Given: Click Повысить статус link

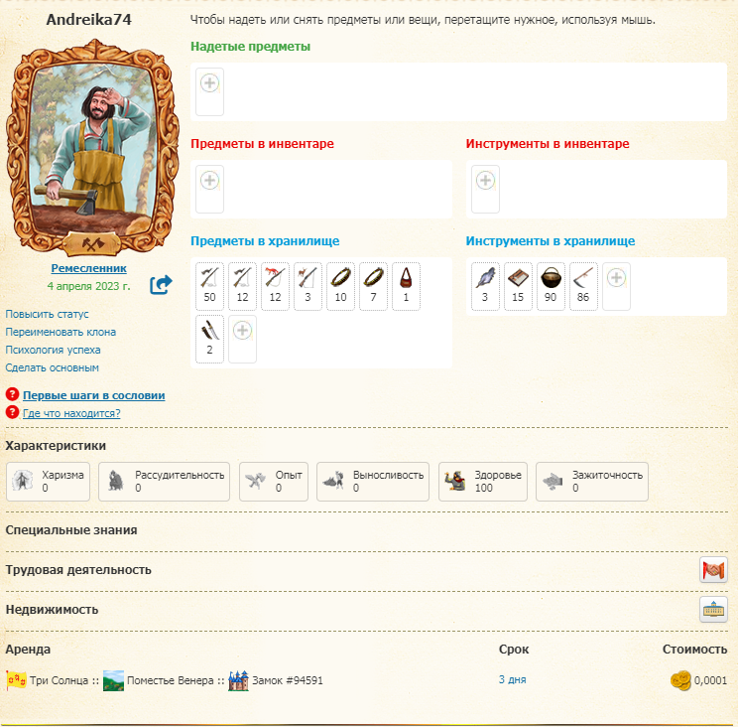Looking at the screenshot, I should pyautogui.click(x=47, y=314).
